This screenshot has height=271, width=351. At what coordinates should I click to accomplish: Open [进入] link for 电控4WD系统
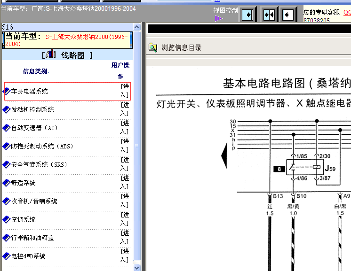tap(125, 256)
